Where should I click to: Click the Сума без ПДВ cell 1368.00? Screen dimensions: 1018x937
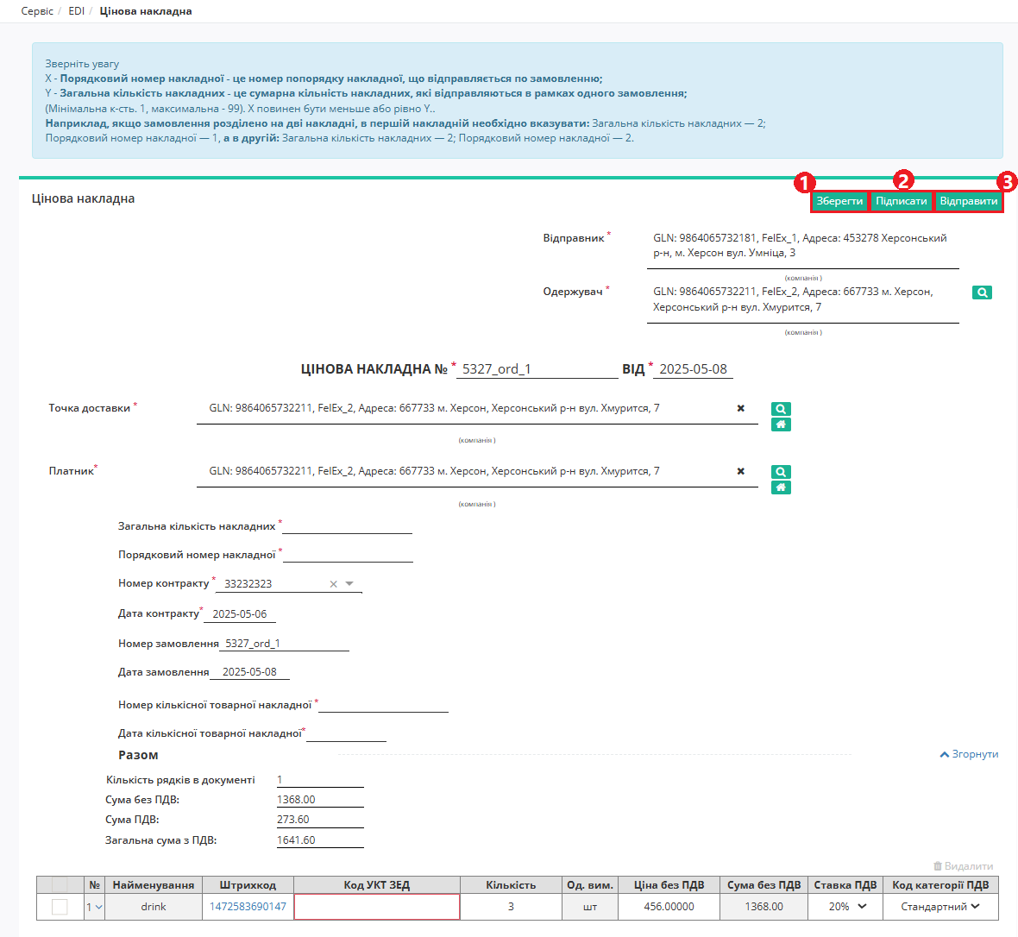[763, 907]
